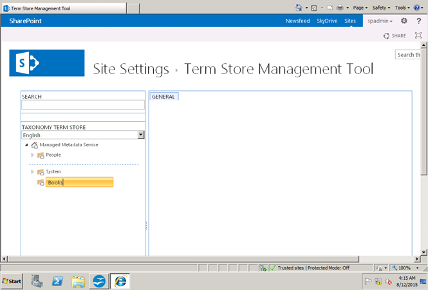
Task: Click horizontal scrollbar left arrow
Action: 4,258
